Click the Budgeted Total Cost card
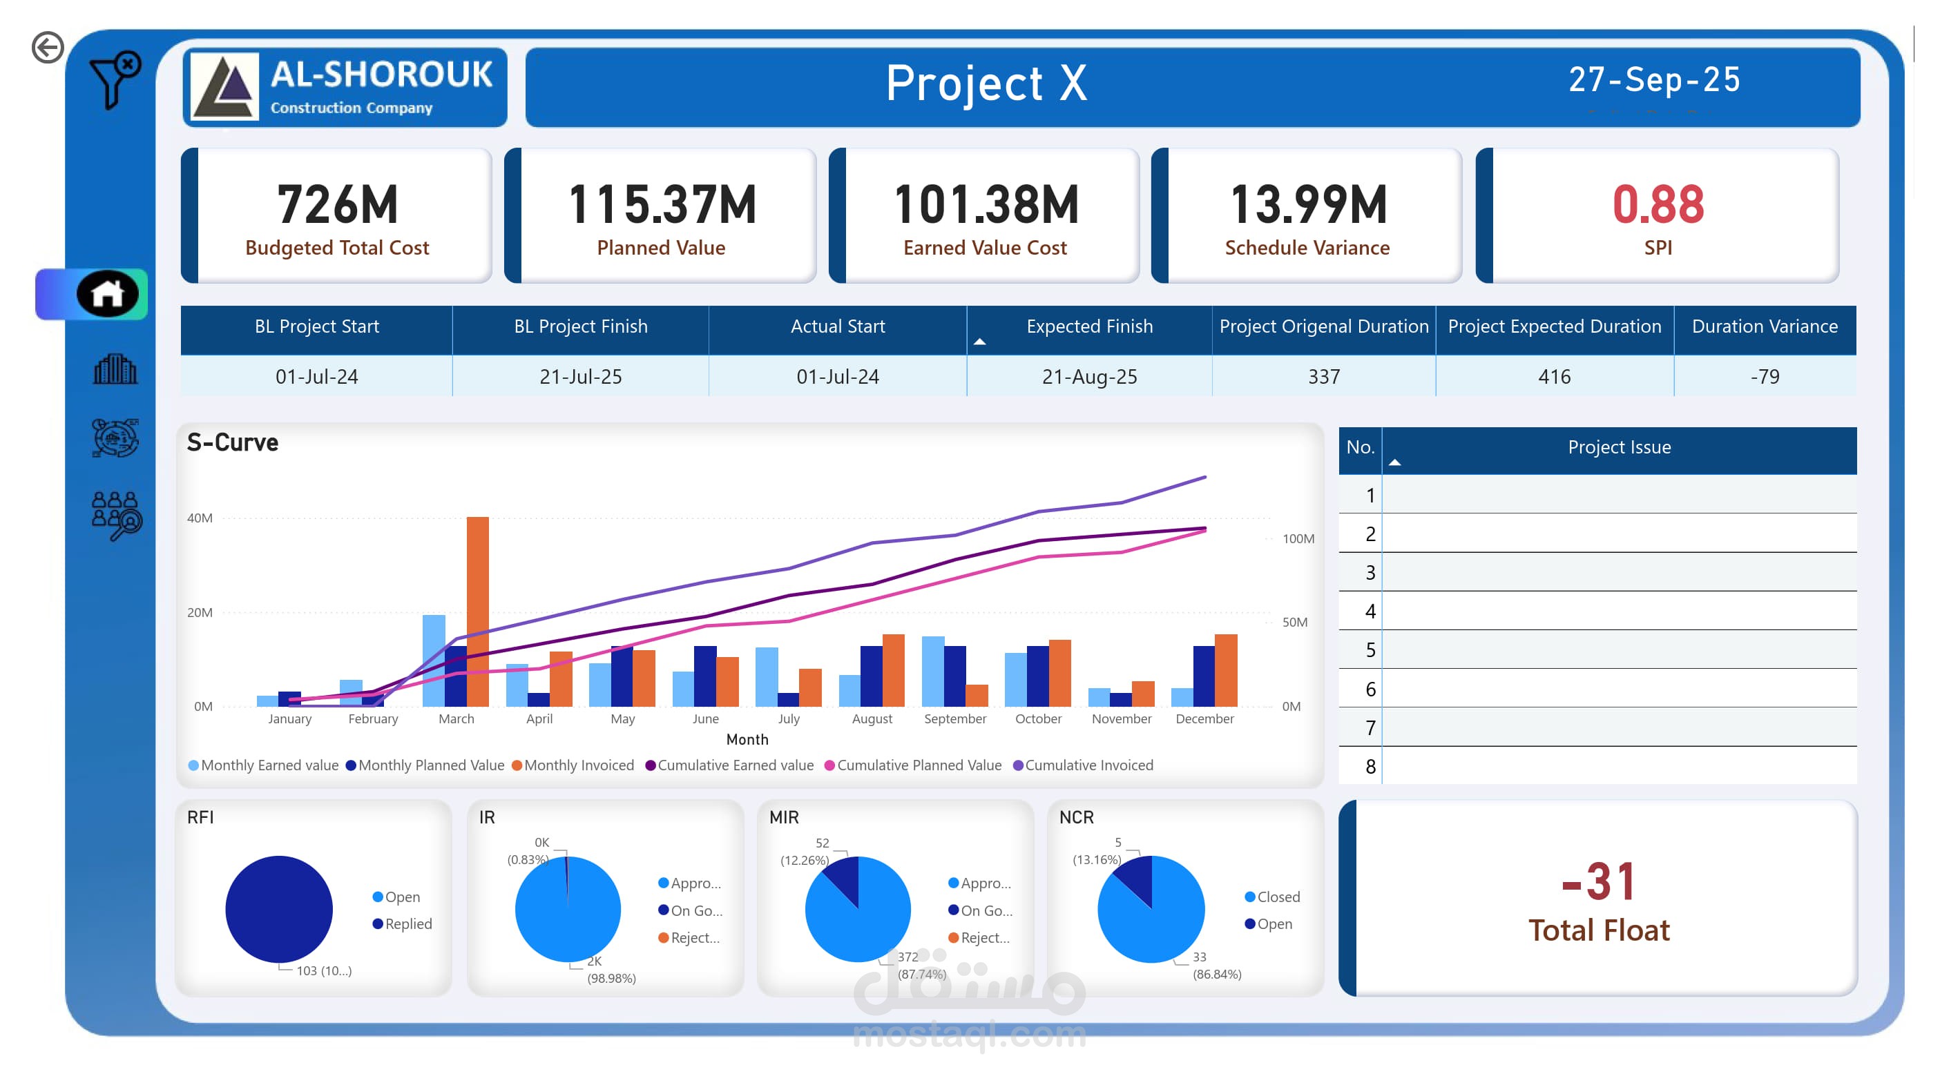This screenshot has width=1940, height=1076. click(x=336, y=216)
